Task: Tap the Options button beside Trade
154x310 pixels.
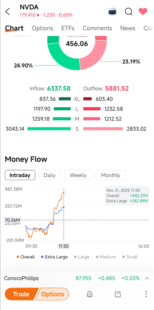Action: (53, 294)
